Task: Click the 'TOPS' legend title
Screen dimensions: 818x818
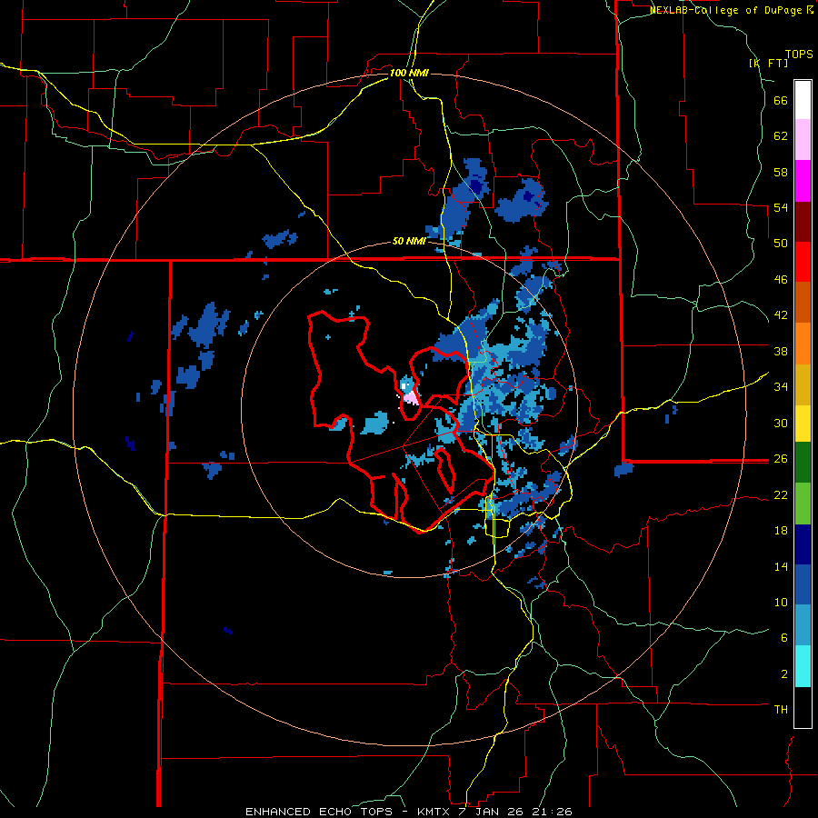Action: pyautogui.click(x=799, y=54)
